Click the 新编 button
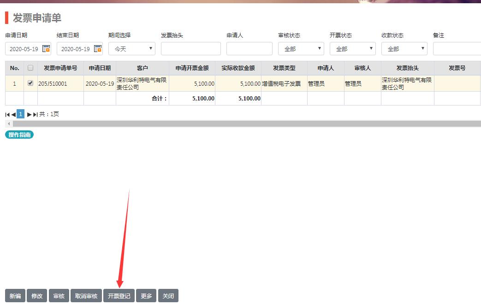Image resolution: width=481 pixels, height=305 pixels. tap(15, 296)
